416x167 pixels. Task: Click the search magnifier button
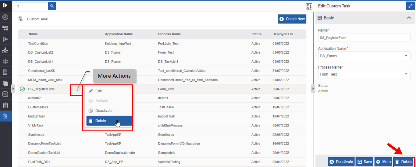pos(52,6)
